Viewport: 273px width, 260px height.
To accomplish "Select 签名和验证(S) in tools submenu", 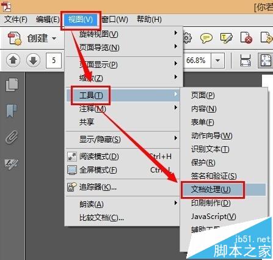I will 224,176.
